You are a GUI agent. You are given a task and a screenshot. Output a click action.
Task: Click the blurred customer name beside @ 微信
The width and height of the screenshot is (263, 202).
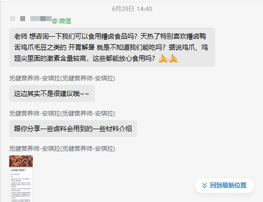41,19
